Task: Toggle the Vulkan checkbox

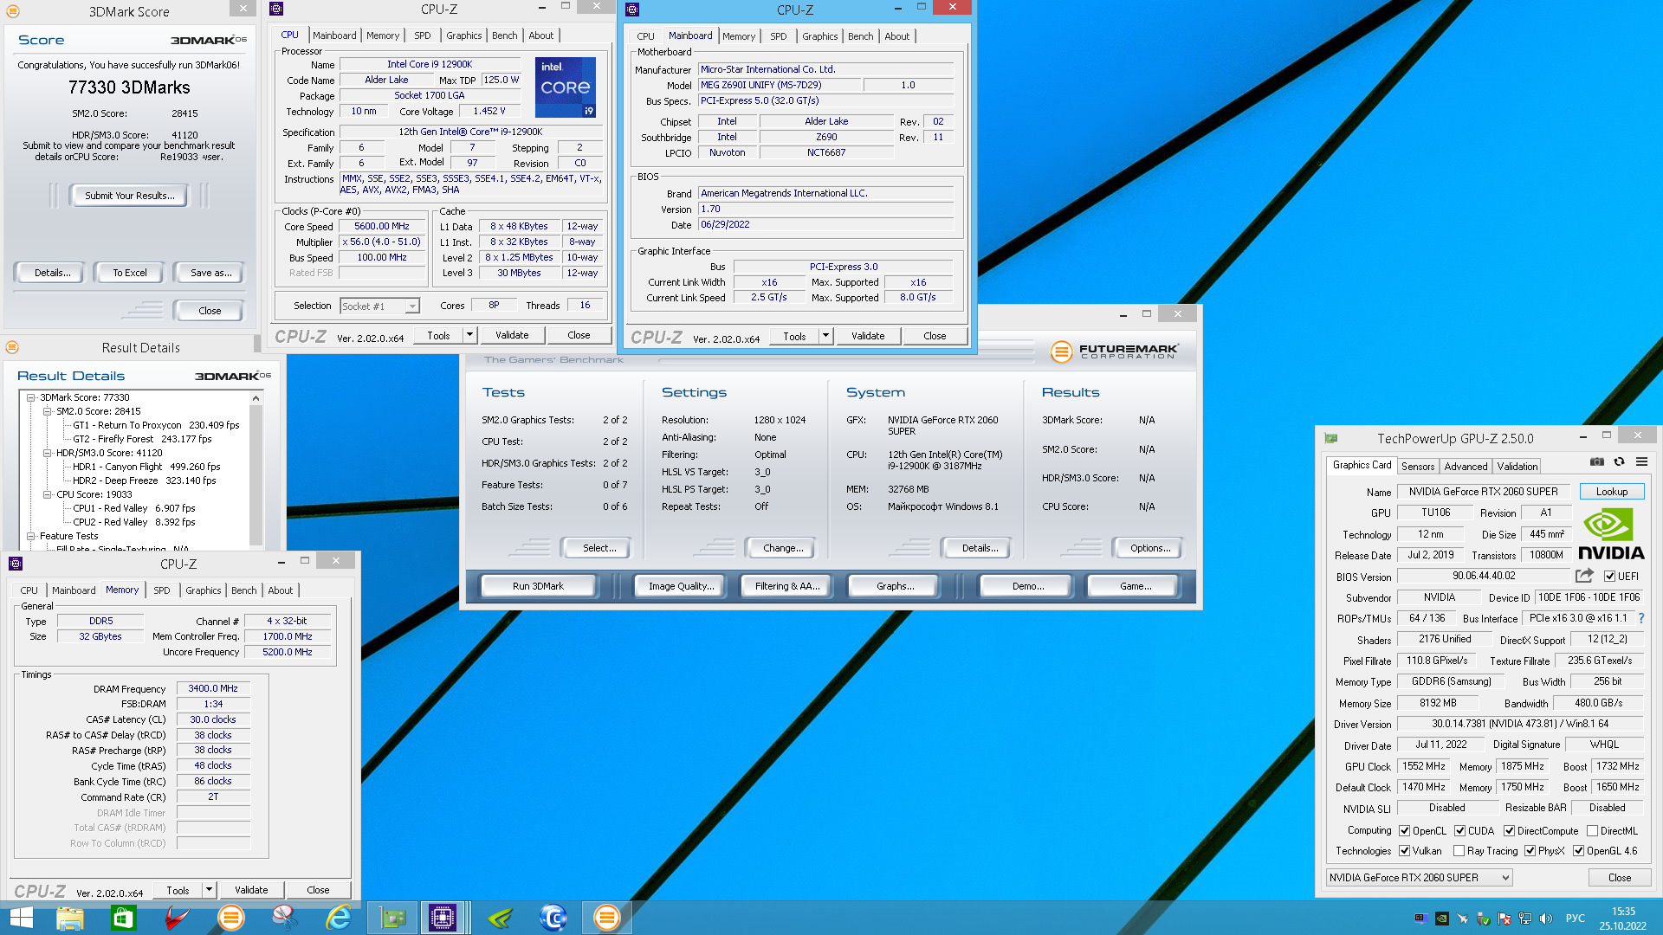Action: click(1405, 851)
